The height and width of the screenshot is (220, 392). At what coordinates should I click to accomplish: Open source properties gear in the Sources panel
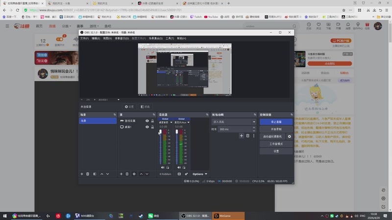tap(134, 174)
